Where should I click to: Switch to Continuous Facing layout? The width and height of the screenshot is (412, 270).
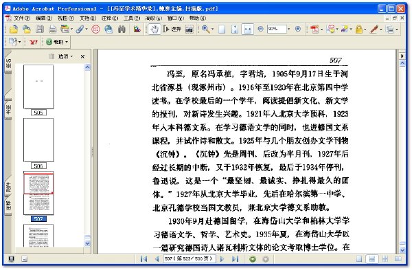385,259
